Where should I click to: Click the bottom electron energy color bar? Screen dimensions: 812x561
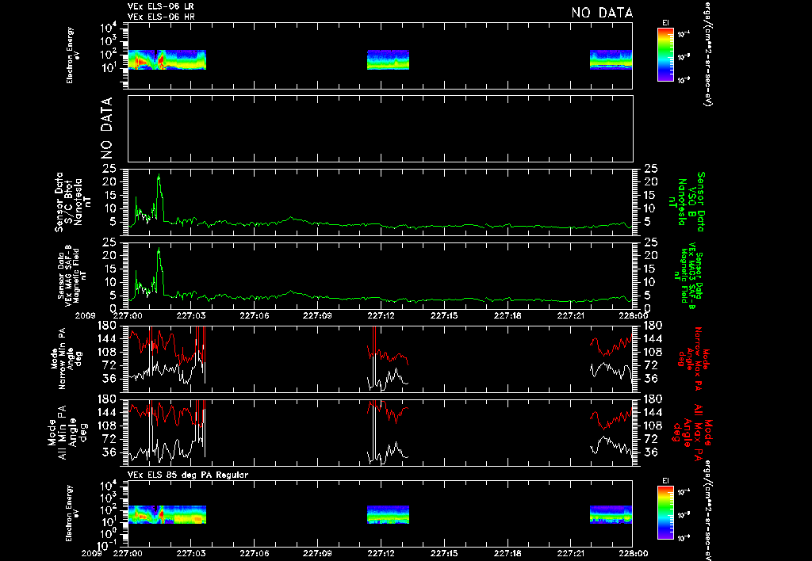pyautogui.click(x=665, y=513)
